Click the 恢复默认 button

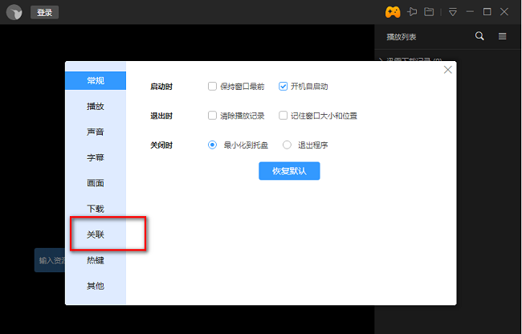click(289, 171)
